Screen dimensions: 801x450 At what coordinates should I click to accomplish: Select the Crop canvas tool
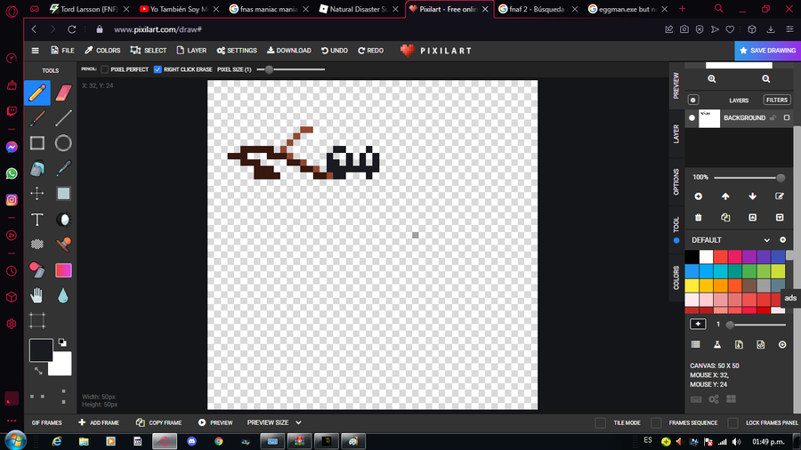coord(37,320)
